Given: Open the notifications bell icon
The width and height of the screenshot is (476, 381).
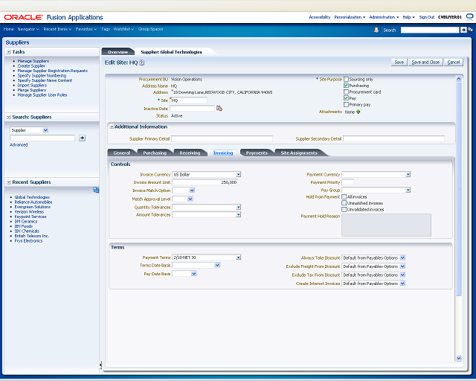Looking at the screenshot, I should (376, 30).
